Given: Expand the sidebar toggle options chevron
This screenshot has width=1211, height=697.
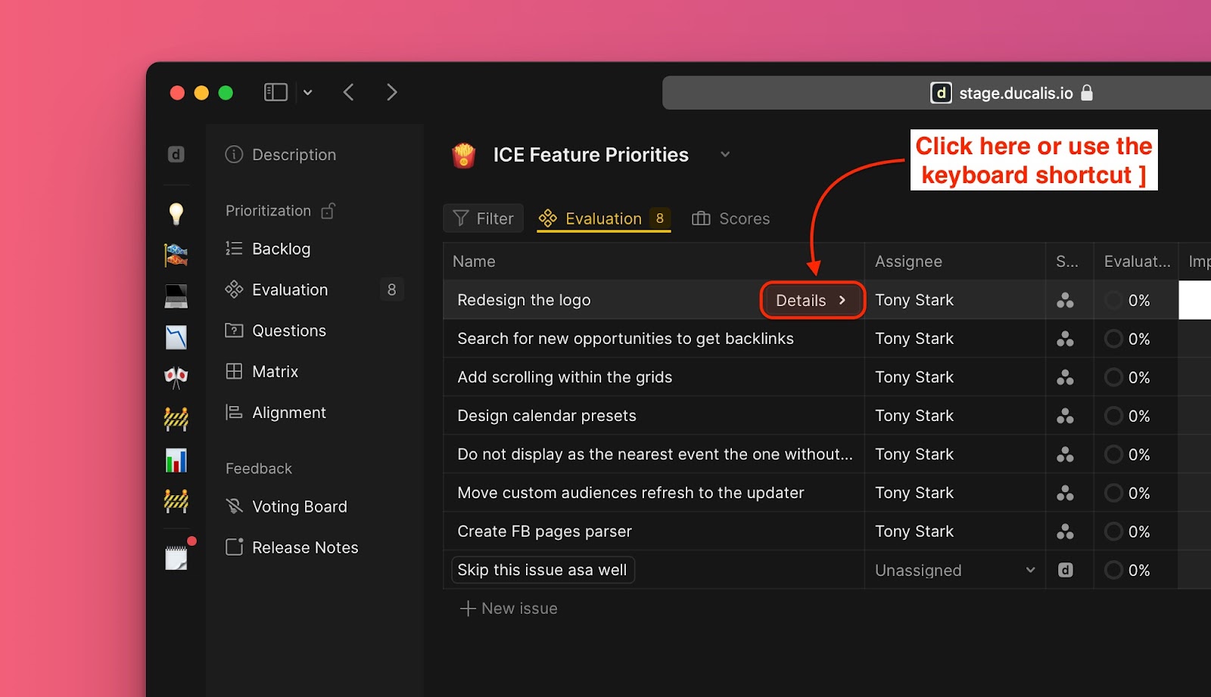Looking at the screenshot, I should [x=308, y=92].
